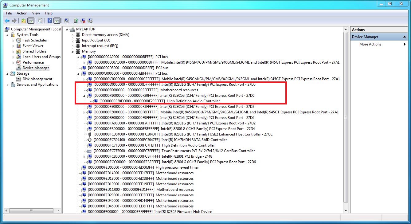
Task: Expand Direct memory access (DMA)
Action: point(73,35)
